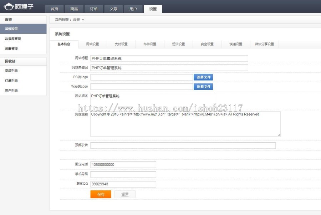Switch to the 短信设置 tab
Image resolution: width=321 pixels, height=215 pixels.
pyautogui.click(x=179, y=44)
